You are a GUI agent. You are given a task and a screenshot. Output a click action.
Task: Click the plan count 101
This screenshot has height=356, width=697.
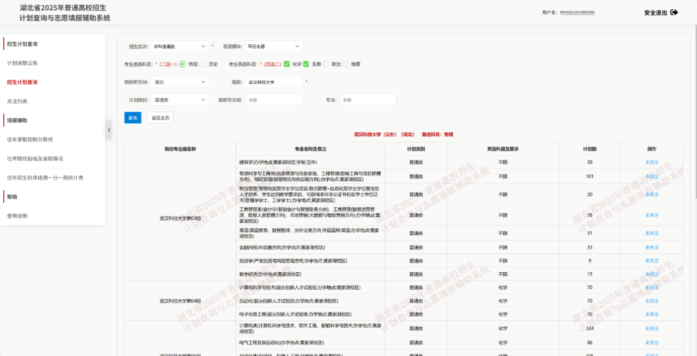[589, 177]
